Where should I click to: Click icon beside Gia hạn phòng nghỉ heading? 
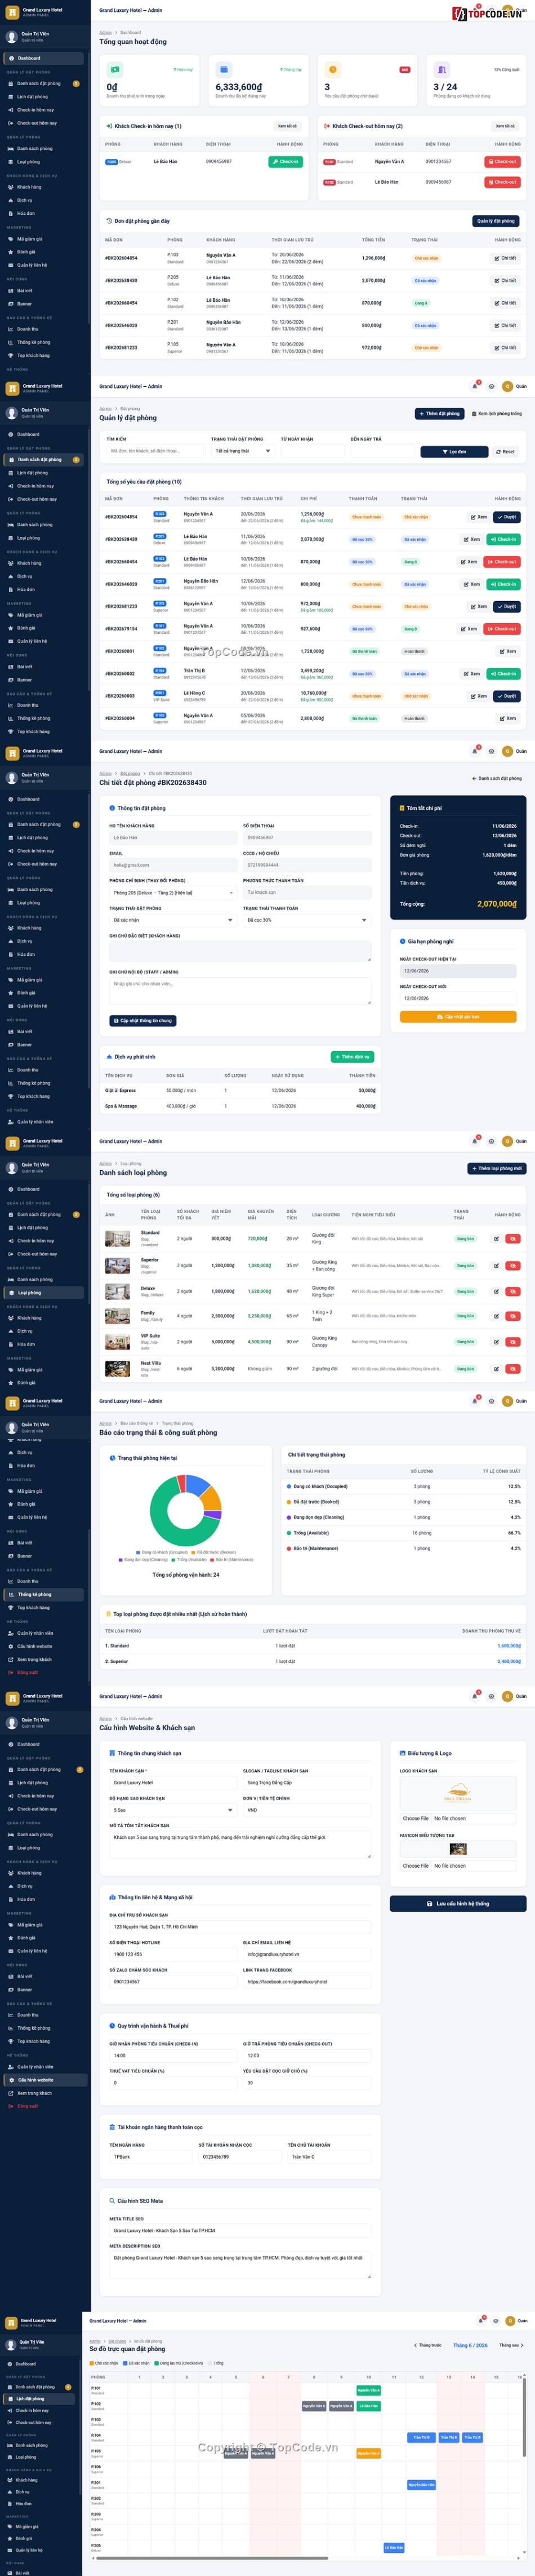click(x=402, y=941)
